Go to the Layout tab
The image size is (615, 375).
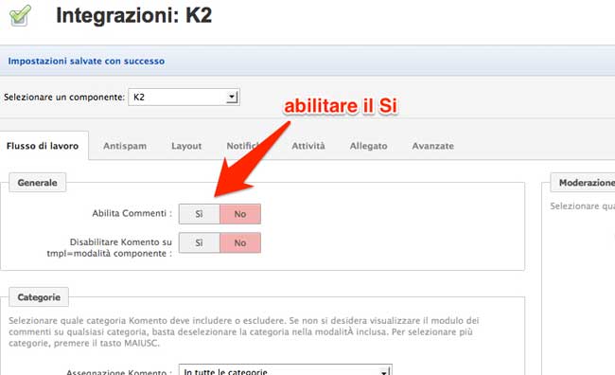point(186,146)
